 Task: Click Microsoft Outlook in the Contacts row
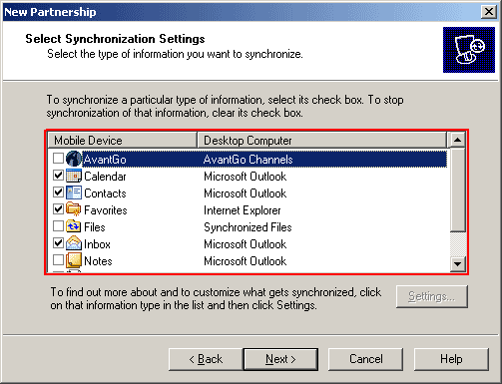pos(246,193)
